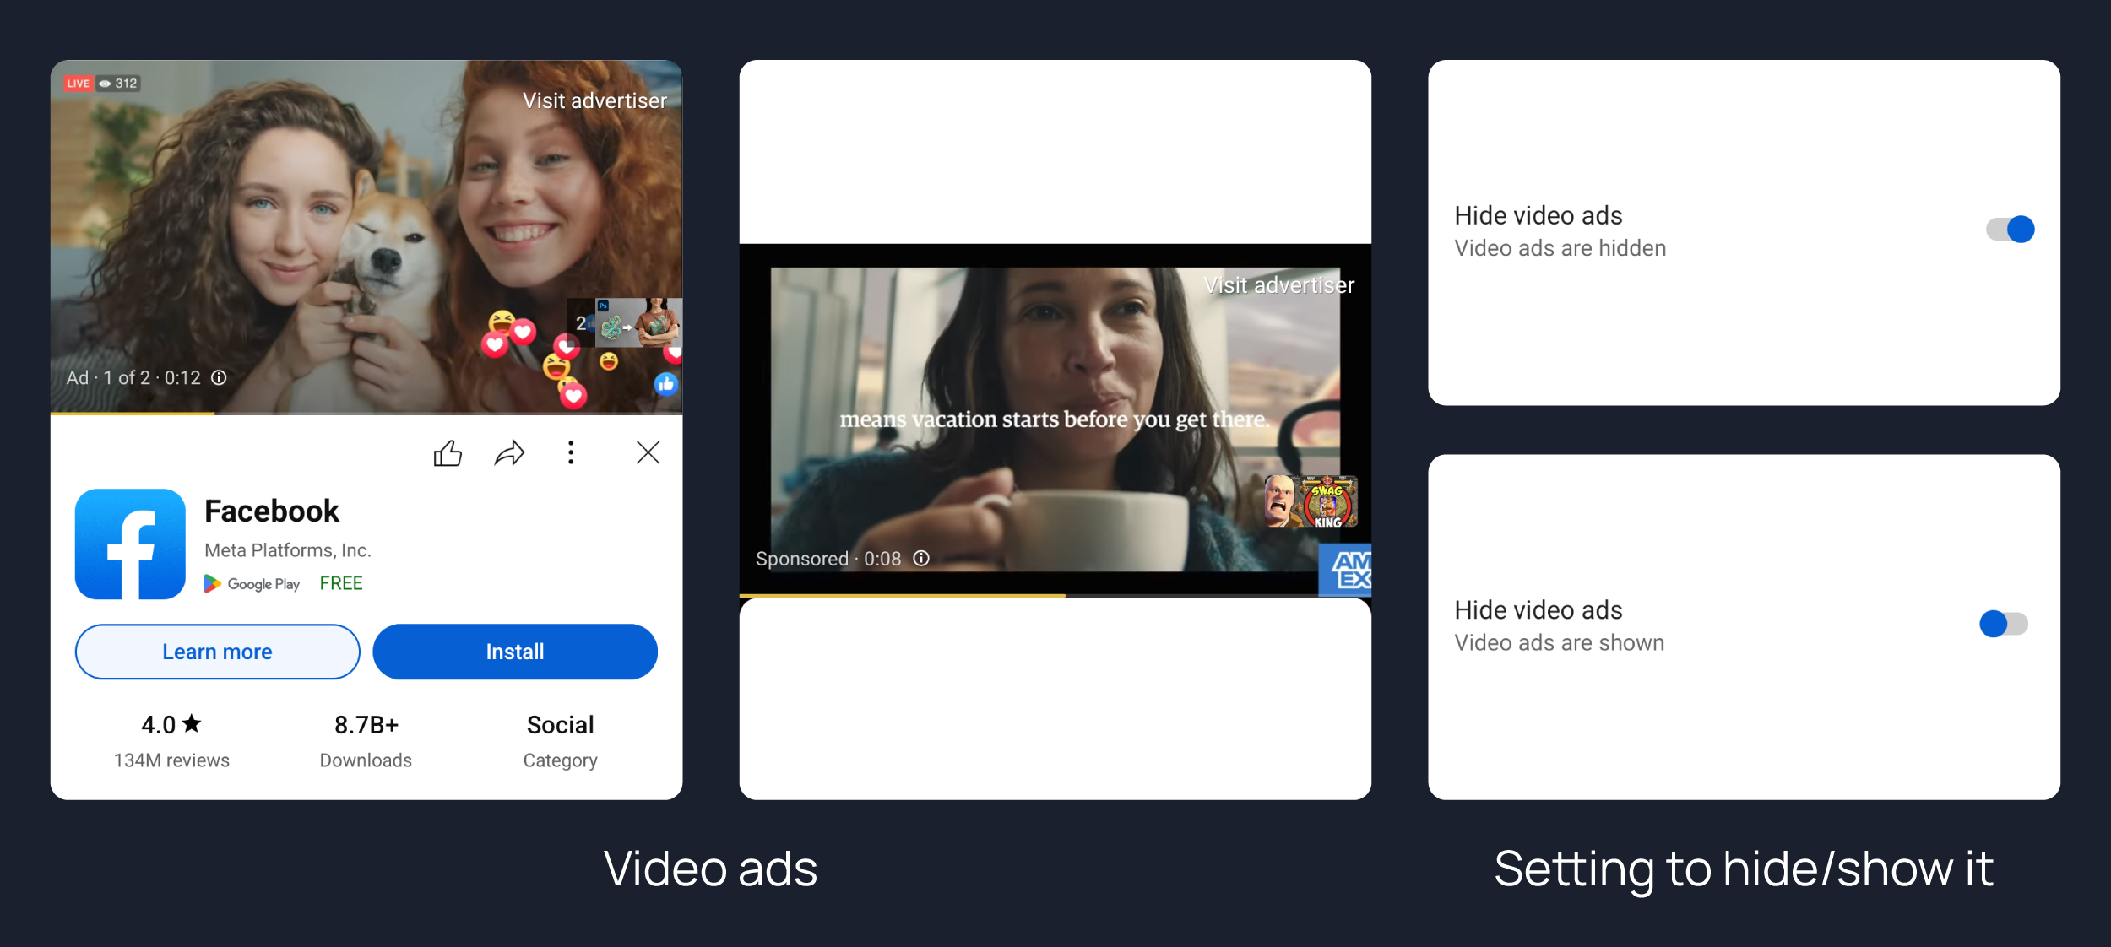Click the Facebook app logo icon
2111x947 pixels.
(x=130, y=544)
